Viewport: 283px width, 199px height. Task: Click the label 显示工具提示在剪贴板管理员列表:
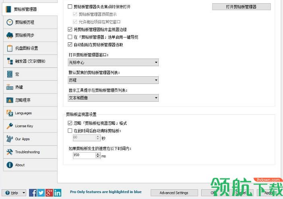coord(98,90)
